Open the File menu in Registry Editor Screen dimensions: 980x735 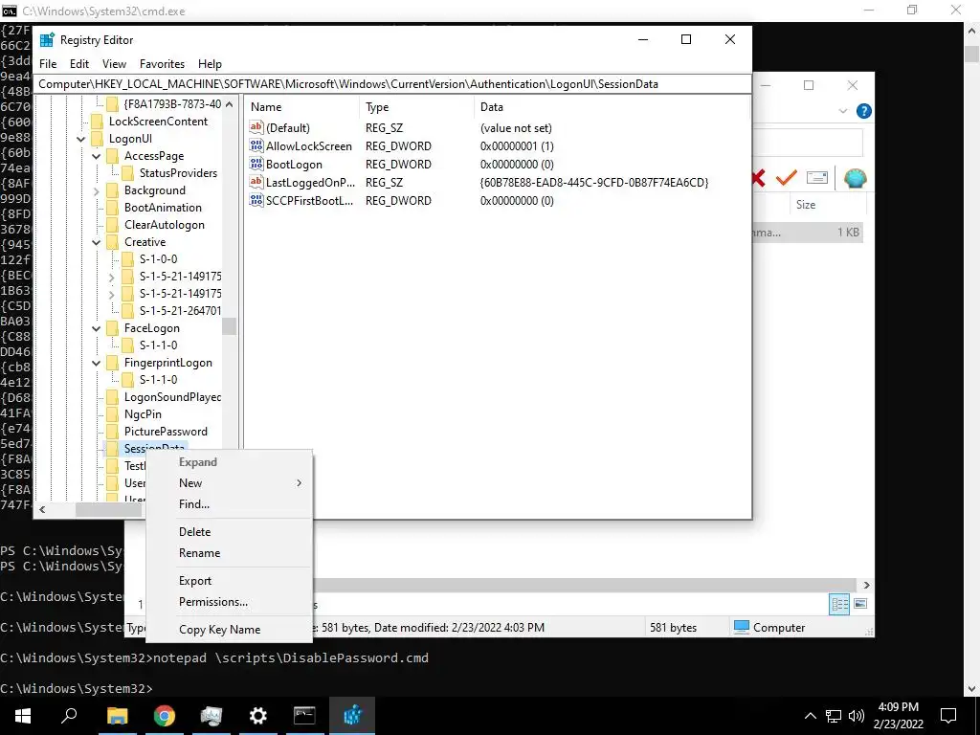[48, 64]
